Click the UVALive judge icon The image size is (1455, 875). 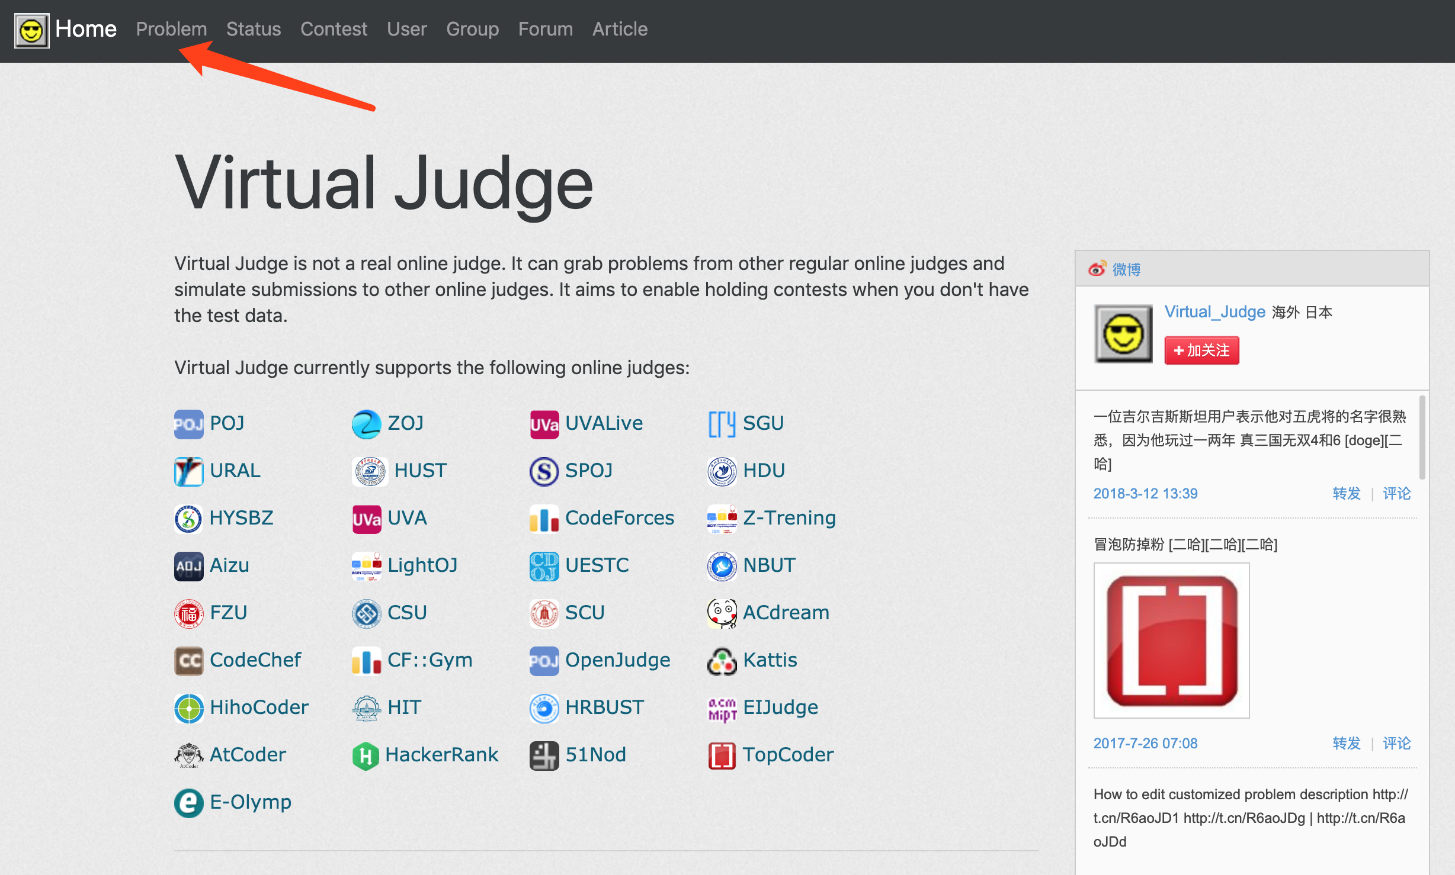(544, 424)
